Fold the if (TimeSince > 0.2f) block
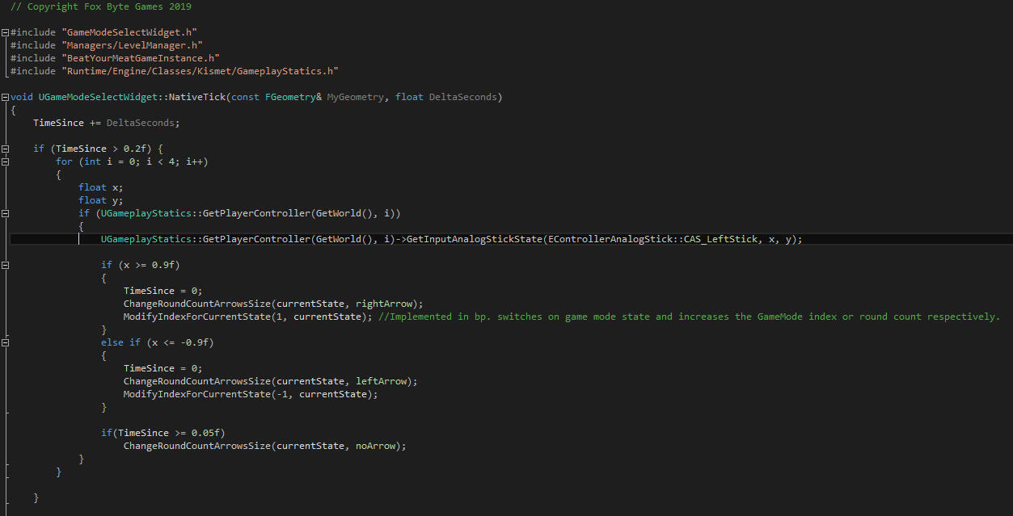This screenshot has width=1013, height=516. point(6,149)
